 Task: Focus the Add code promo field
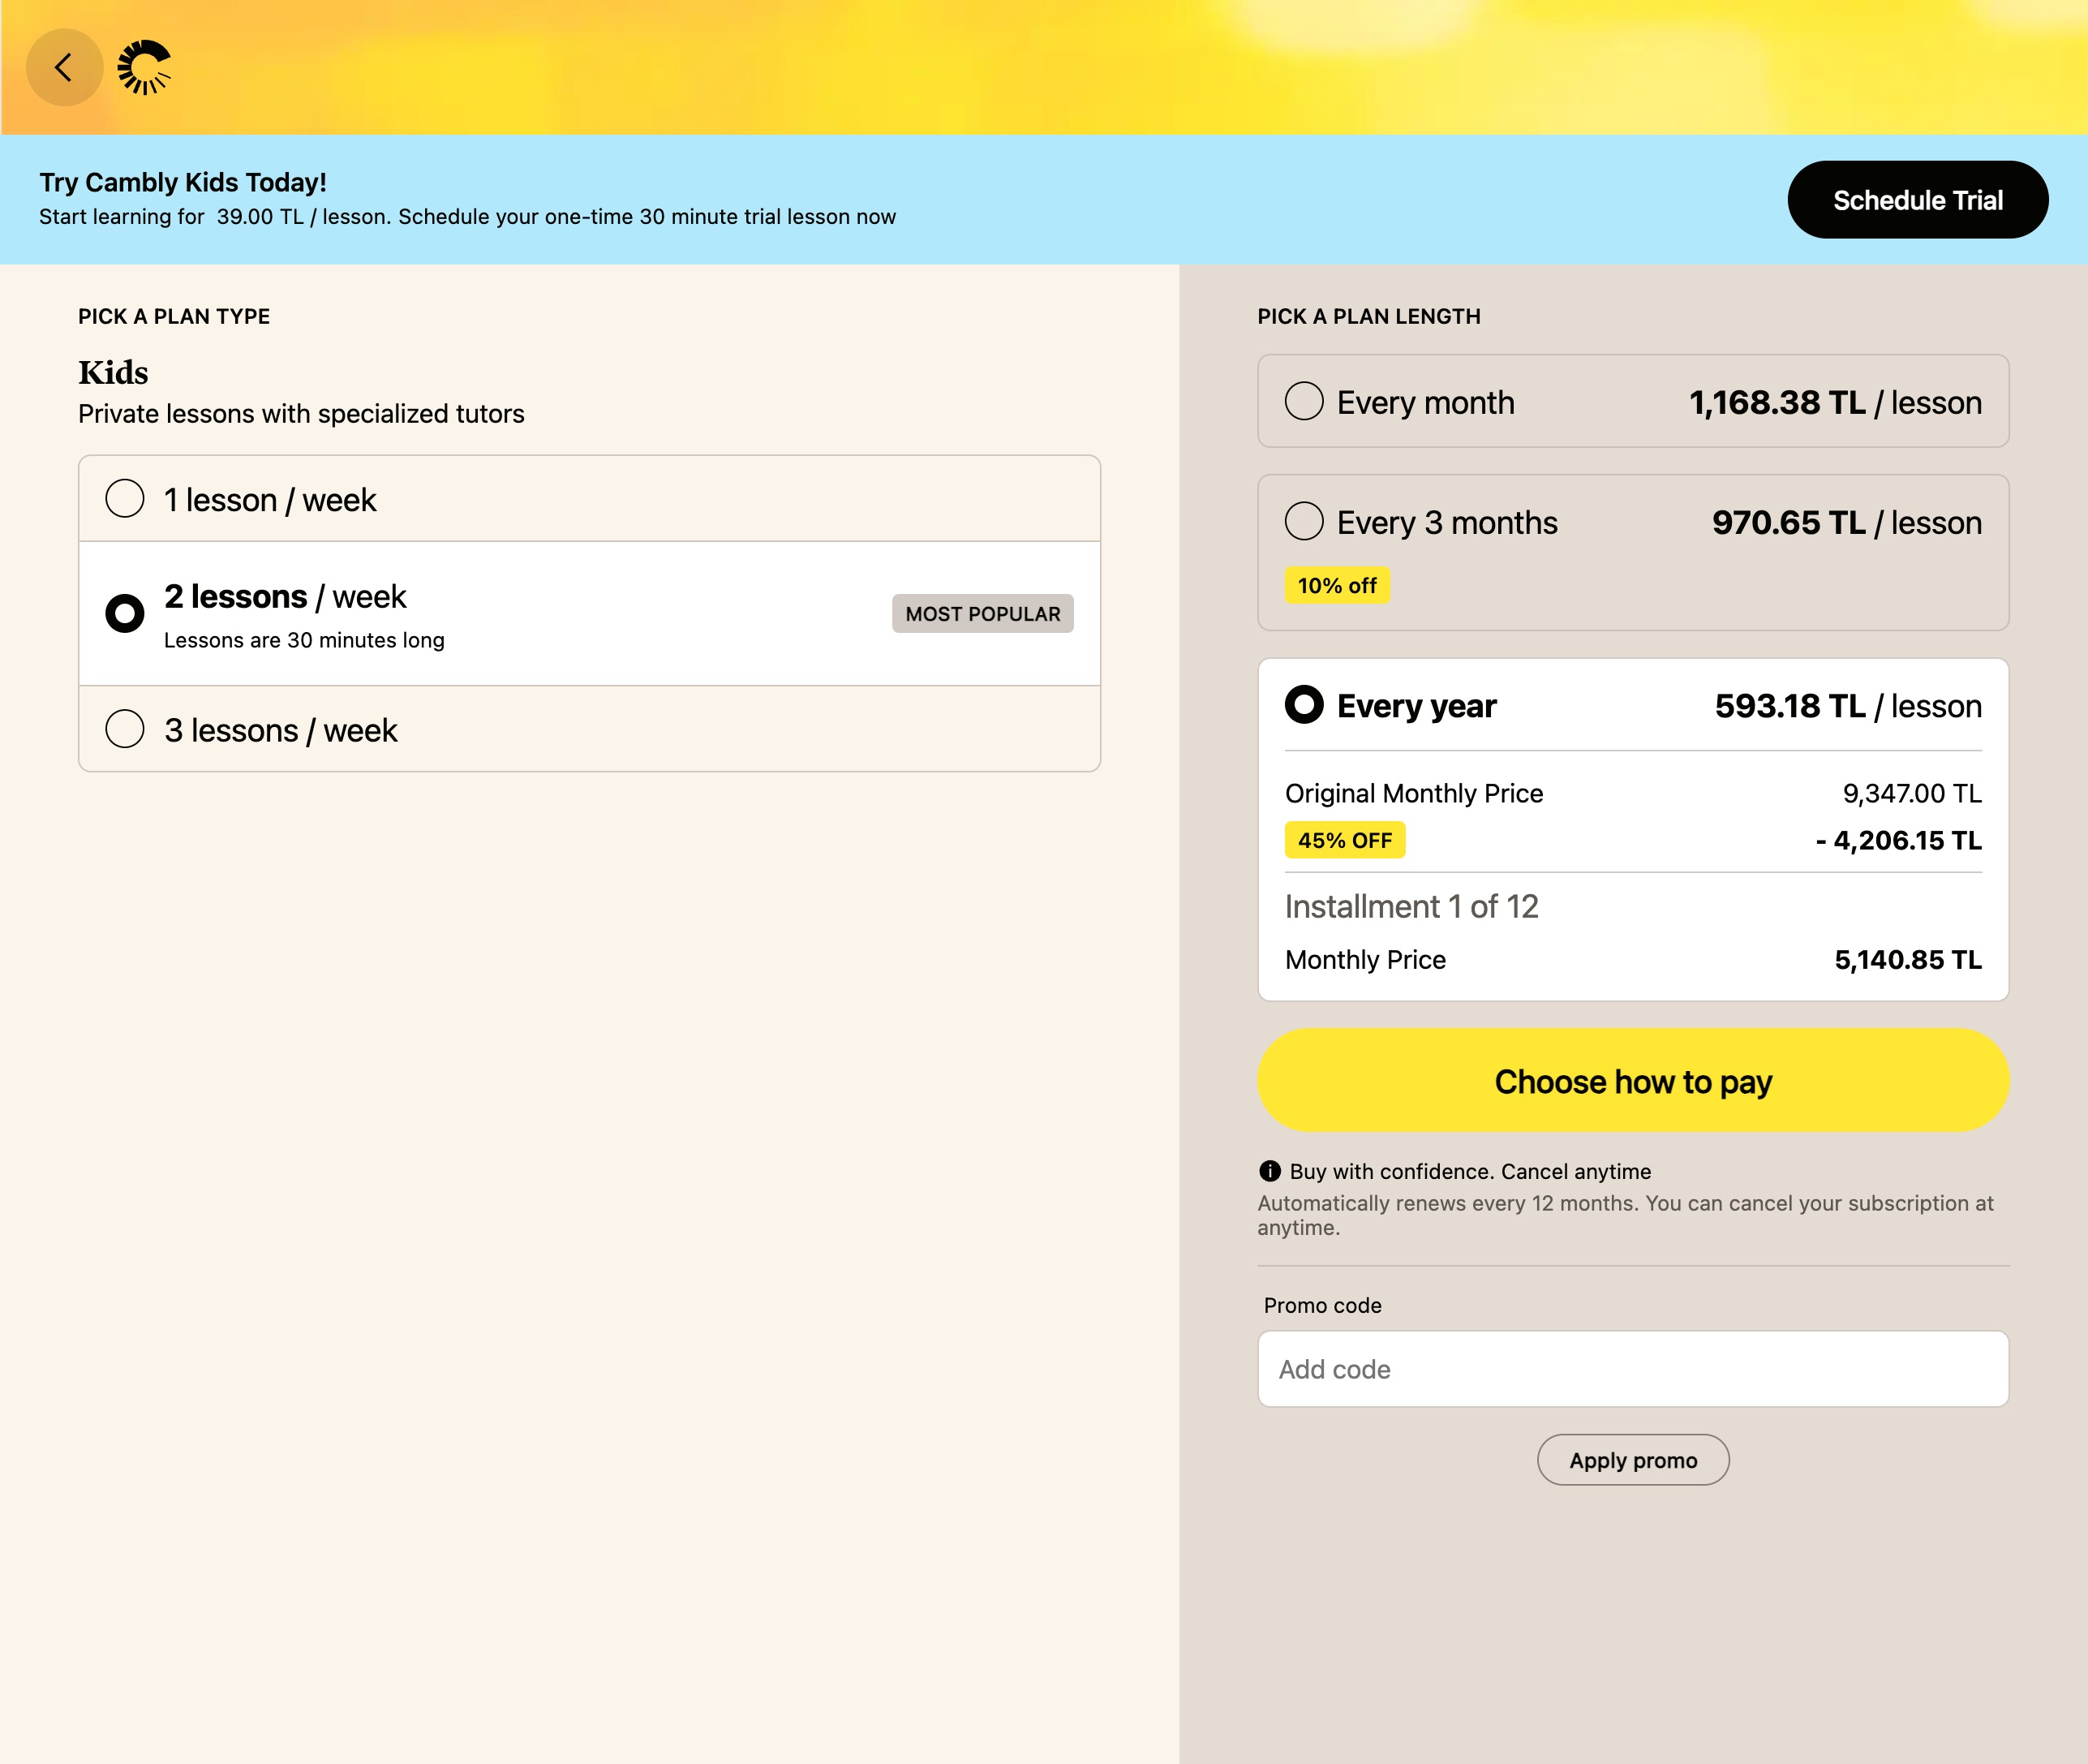coord(1632,1369)
